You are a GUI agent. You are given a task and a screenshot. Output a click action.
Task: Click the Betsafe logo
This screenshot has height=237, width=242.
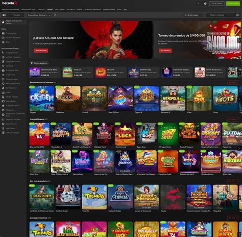coord(10,3)
